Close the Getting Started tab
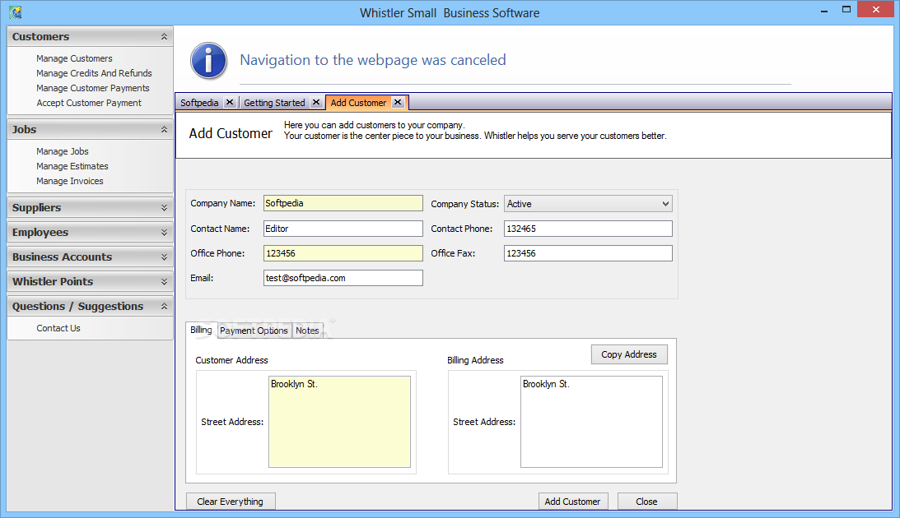Screen dimensions: 900x518 pyautogui.click(x=315, y=102)
